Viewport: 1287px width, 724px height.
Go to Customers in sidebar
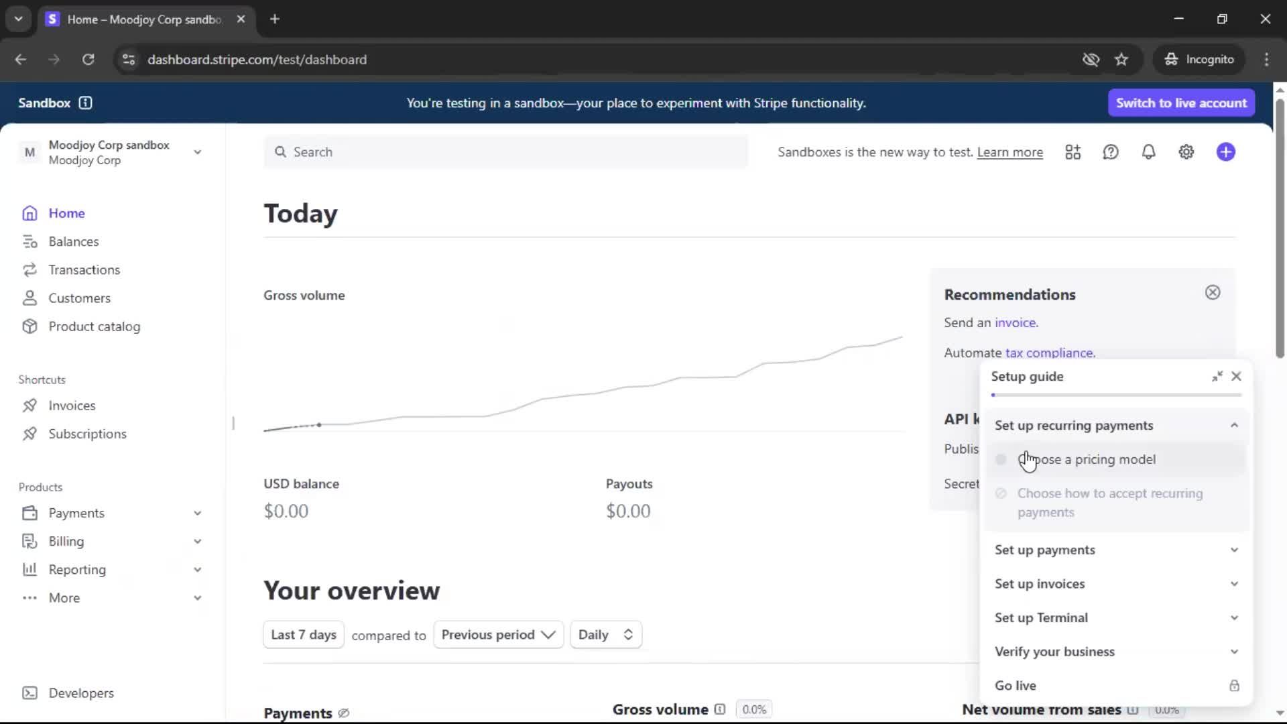(x=79, y=298)
